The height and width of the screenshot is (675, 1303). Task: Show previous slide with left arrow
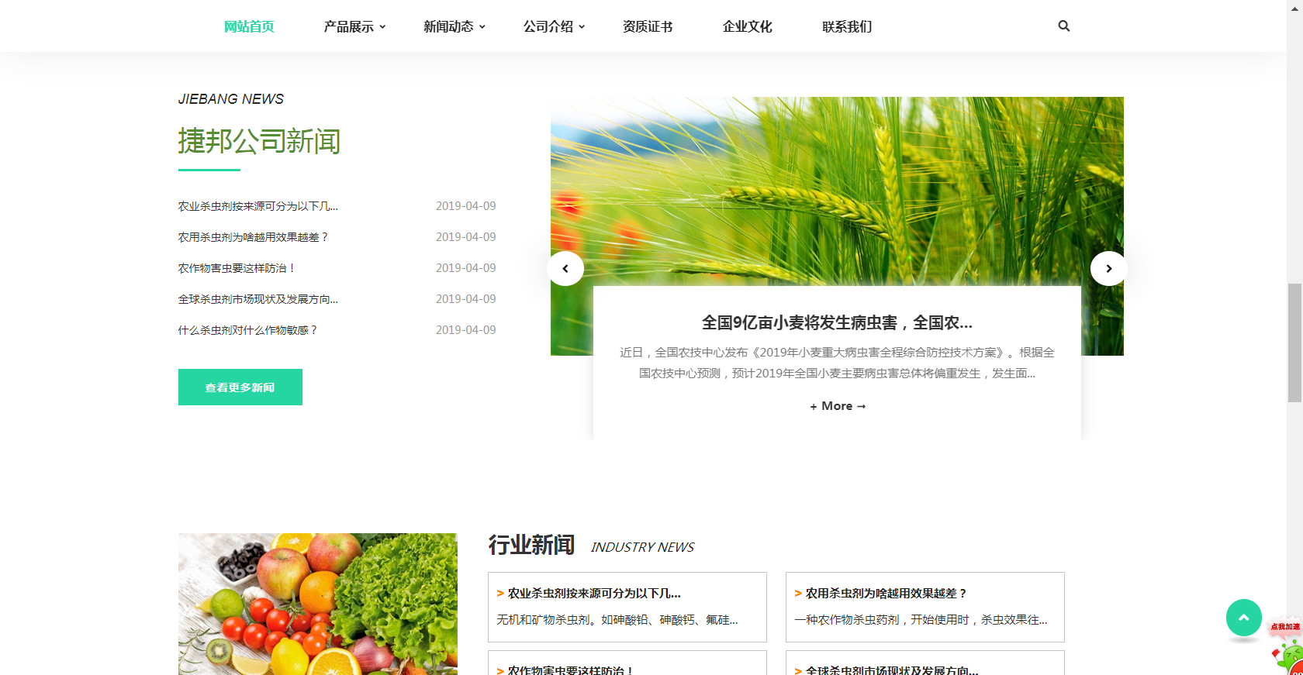pos(565,269)
